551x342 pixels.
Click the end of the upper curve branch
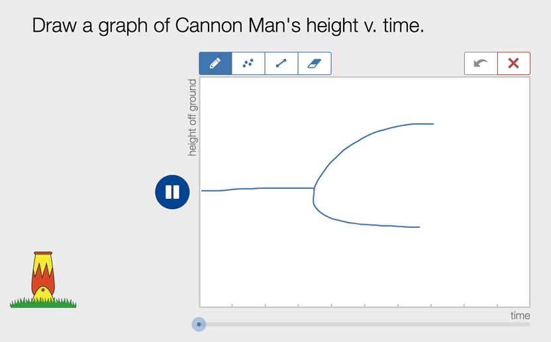click(433, 124)
